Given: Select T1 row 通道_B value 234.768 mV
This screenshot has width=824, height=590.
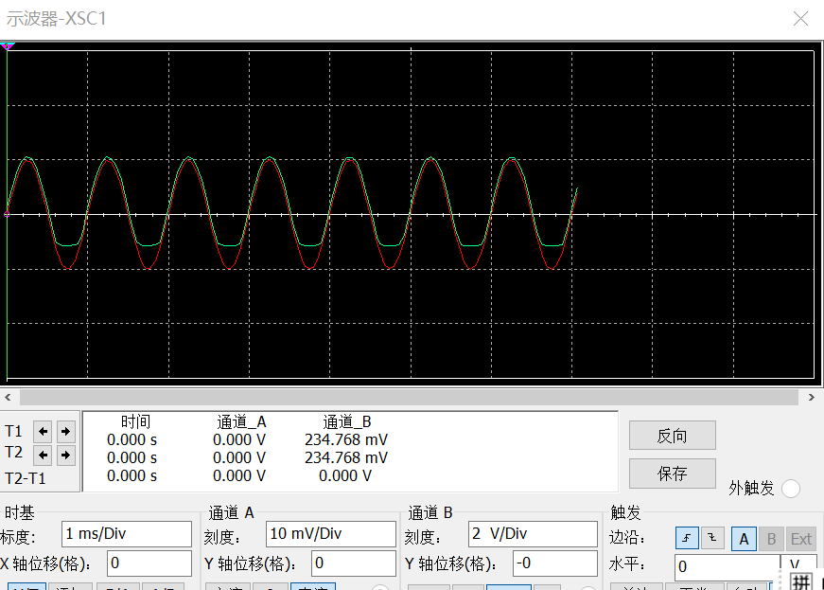Looking at the screenshot, I should point(346,439).
